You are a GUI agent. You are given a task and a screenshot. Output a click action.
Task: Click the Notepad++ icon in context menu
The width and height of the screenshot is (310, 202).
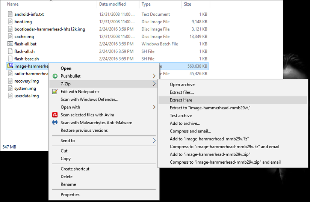click(x=54, y=92)
